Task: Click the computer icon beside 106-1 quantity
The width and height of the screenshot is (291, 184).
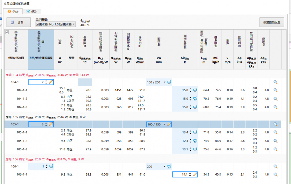Action: click(51, 166)
